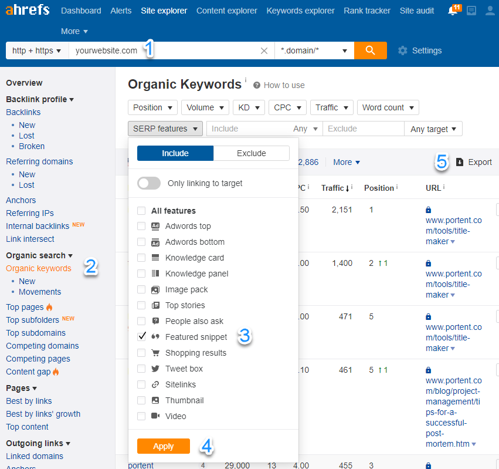Open Content explorer in top navigation
This screenshot has height=469, width=499.
[226, 11]
